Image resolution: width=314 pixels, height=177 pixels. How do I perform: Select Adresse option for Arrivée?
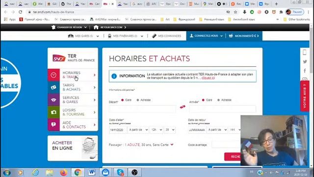point(218,100)
